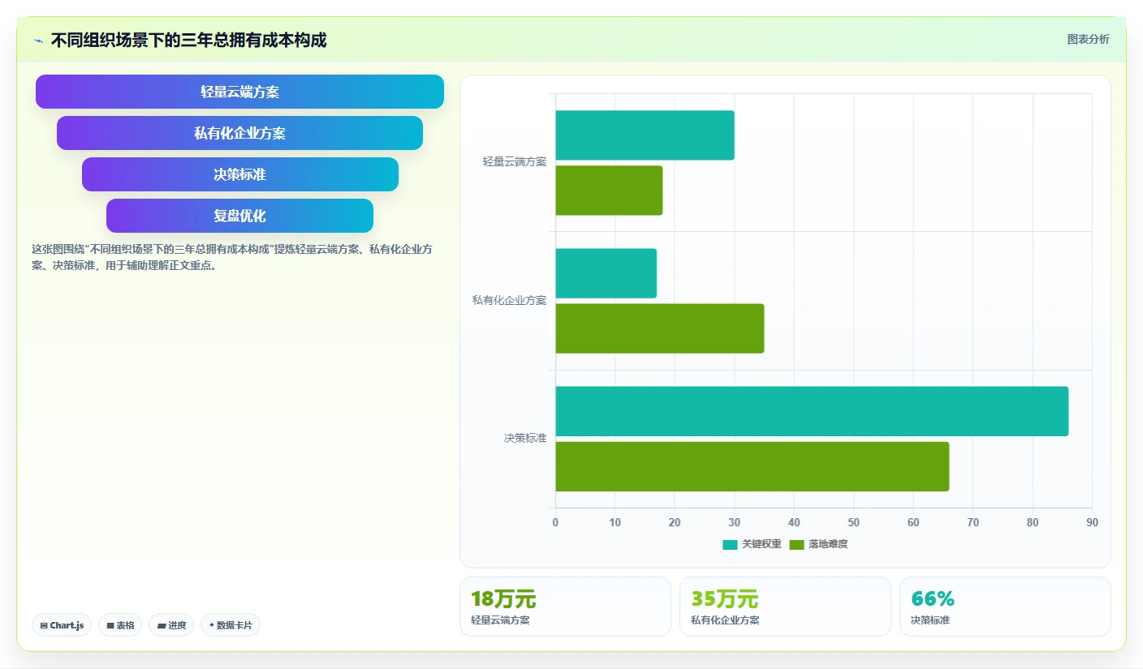Image resolution: width=1143 pixels, height=669 pixels.
Task: Click the teal bar for 决策标准
Action: tap(812, 411)
